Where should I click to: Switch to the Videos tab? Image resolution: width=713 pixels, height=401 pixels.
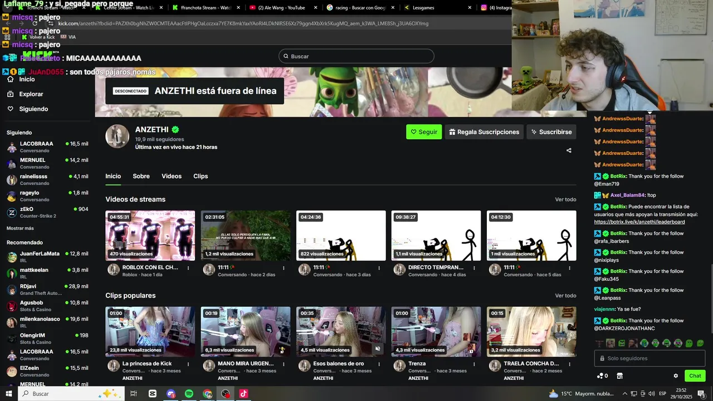pos(172,176)
